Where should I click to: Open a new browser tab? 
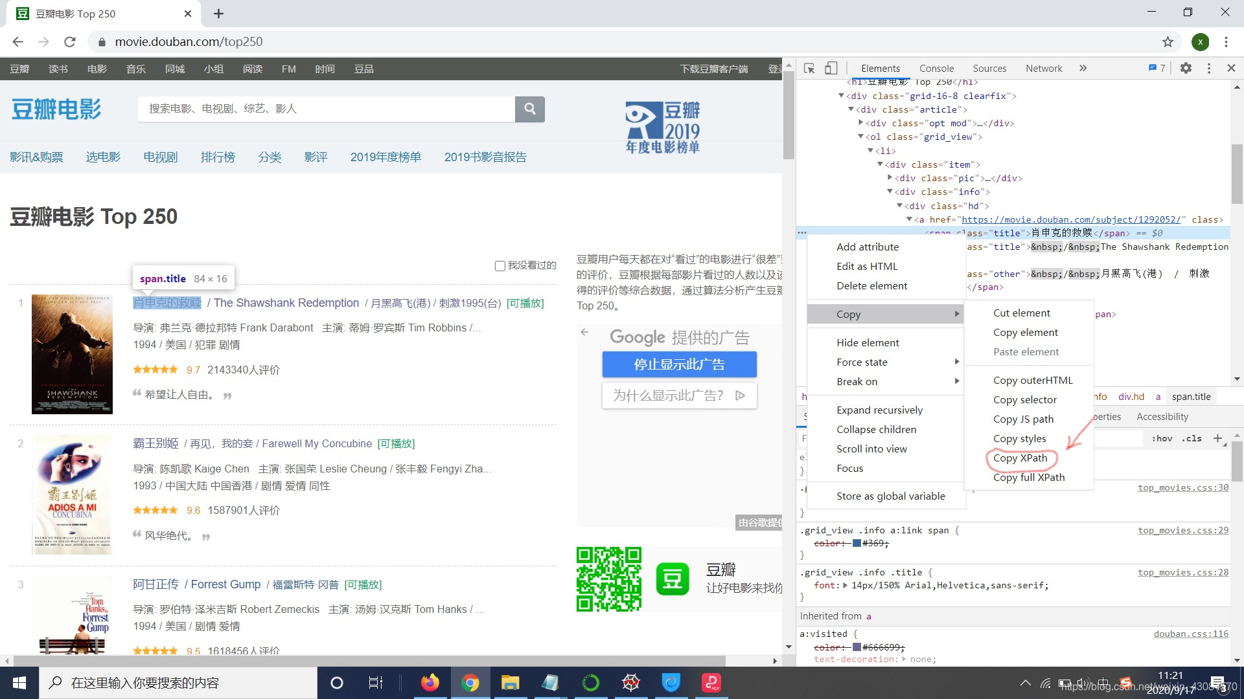218,14
